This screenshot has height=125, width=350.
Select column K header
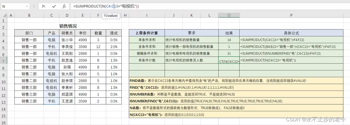tap(192, 15)
